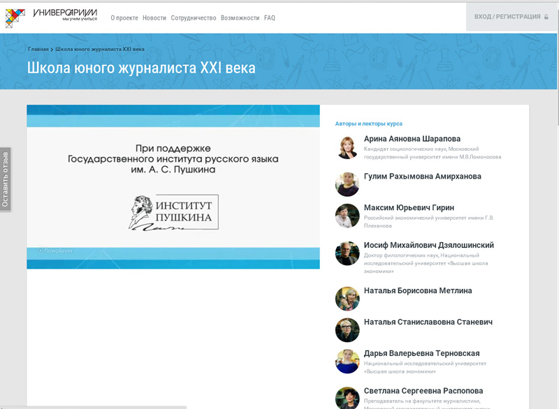
Task: Open Максим Юрьевич Гирин's avatar
Action: click(x=347, y=216)
